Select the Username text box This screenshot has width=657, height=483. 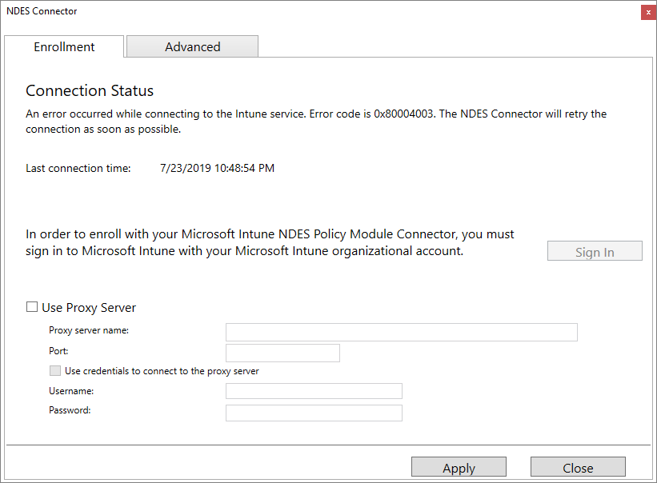[314, 391]
